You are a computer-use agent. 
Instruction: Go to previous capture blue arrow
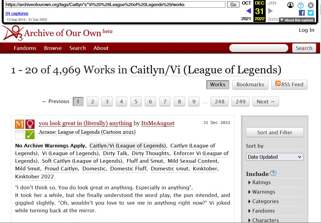coord(249,11)
